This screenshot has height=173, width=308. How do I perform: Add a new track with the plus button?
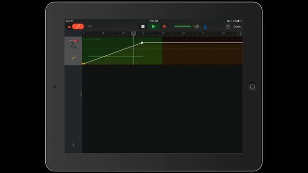pyautogui.click(x=73, y=145)
